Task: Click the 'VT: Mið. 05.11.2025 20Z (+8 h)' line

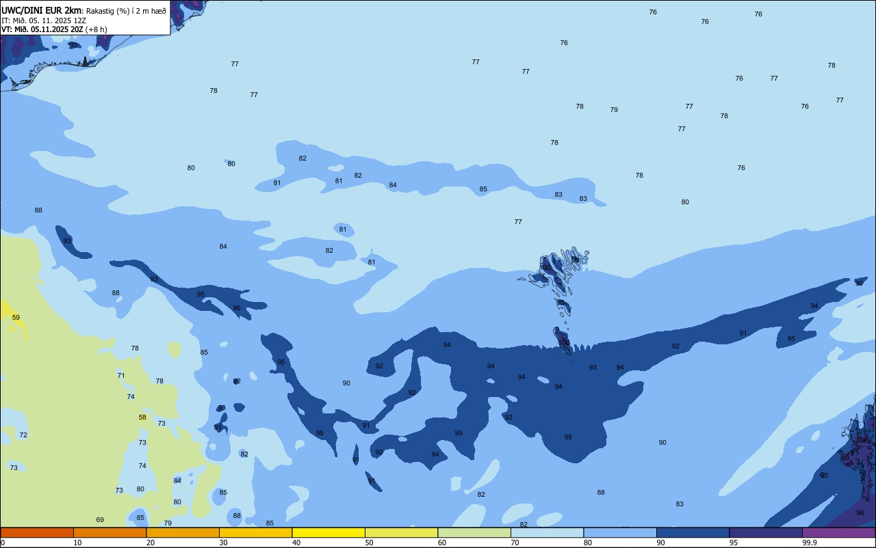Action: point(54,29)
